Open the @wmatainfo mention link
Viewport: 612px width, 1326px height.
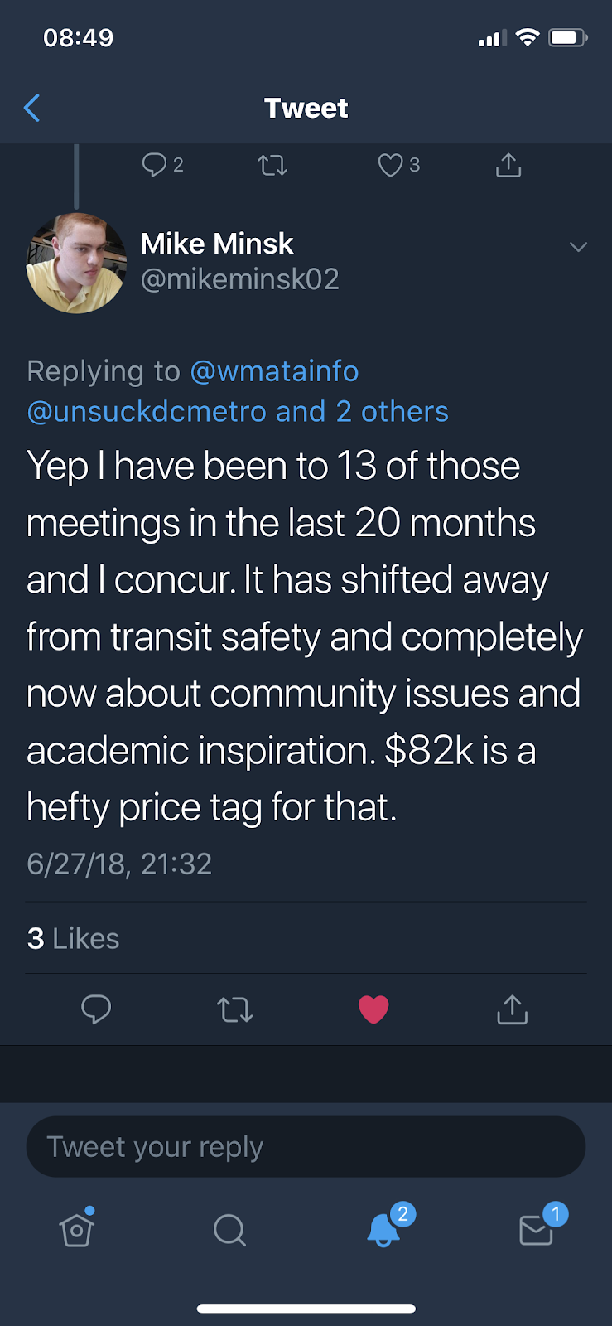pos(274,371)
